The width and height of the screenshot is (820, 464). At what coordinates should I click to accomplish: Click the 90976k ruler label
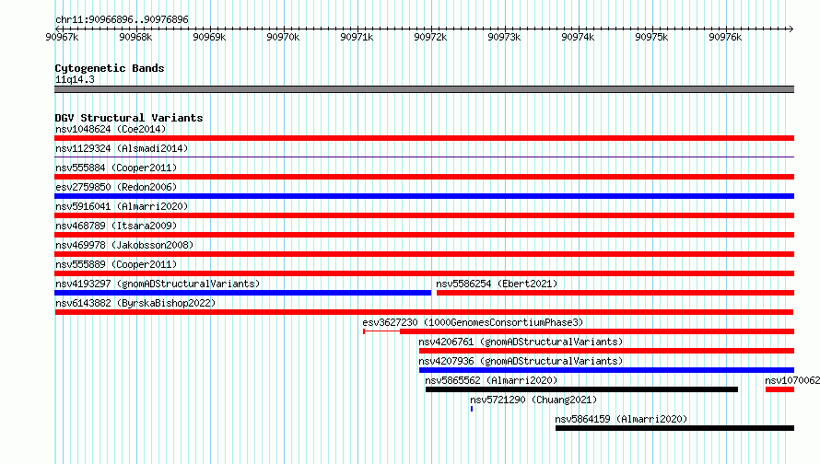tap(725, 37)
